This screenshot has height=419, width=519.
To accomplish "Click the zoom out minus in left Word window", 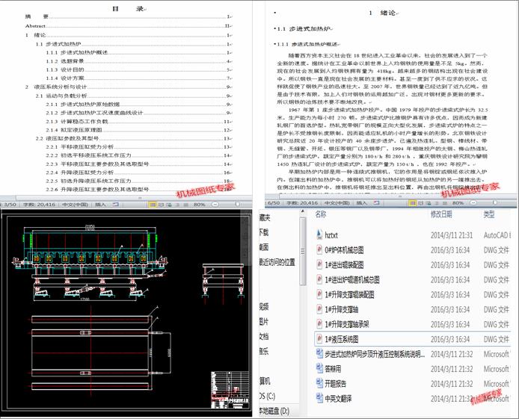I will (x=215, y=205).
